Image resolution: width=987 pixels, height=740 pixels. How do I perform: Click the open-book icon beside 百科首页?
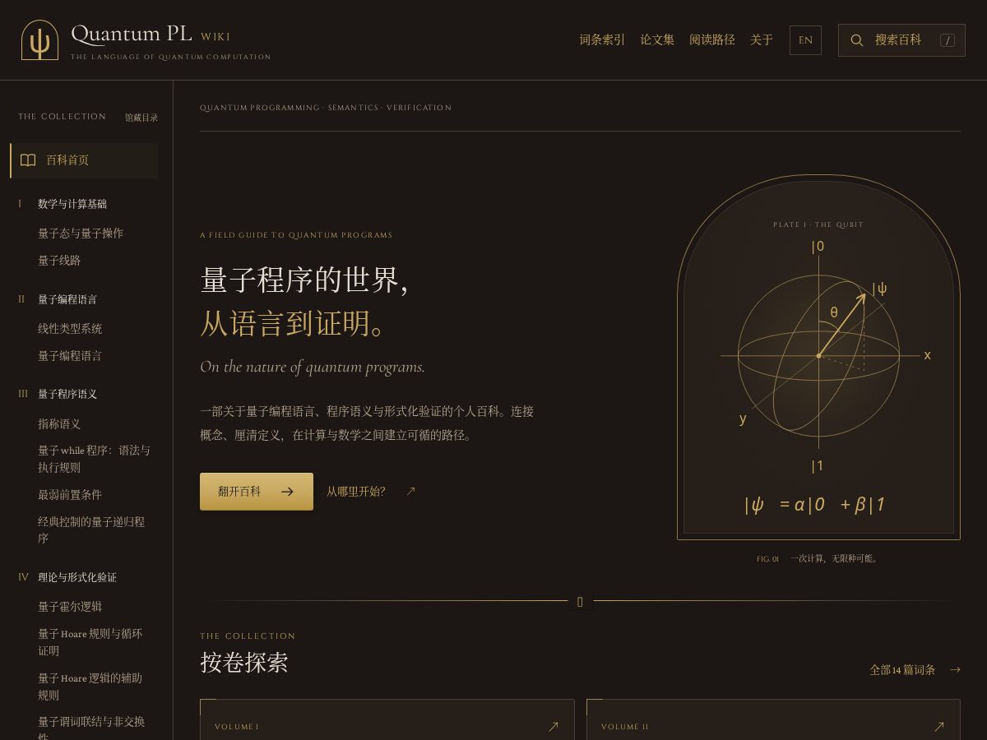coord(28,160)
